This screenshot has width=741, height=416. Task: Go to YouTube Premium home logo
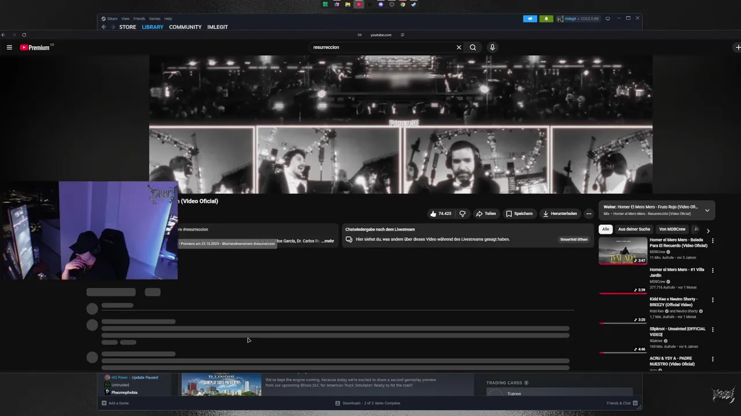coord(36,47)
